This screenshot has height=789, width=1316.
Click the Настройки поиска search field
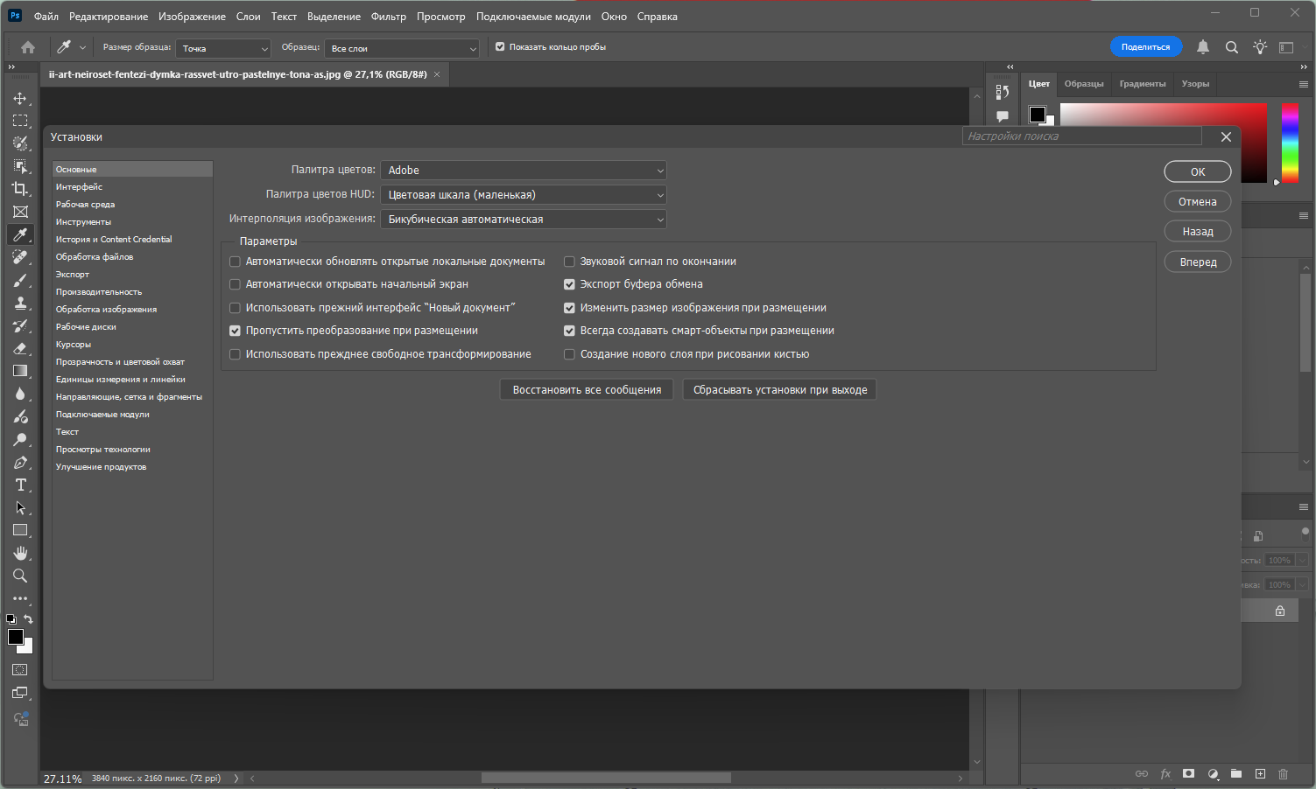coord(1082,136)
